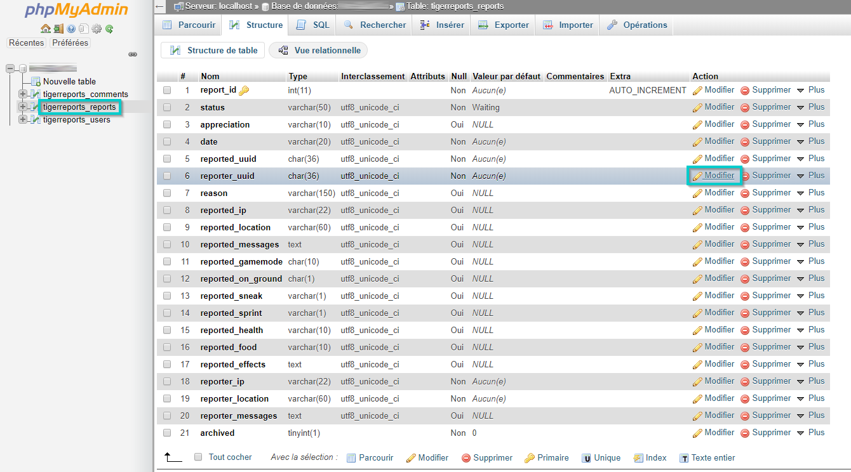The image size is (851, 472).
Task: Check the box for status row
Action: pos(167,107)
